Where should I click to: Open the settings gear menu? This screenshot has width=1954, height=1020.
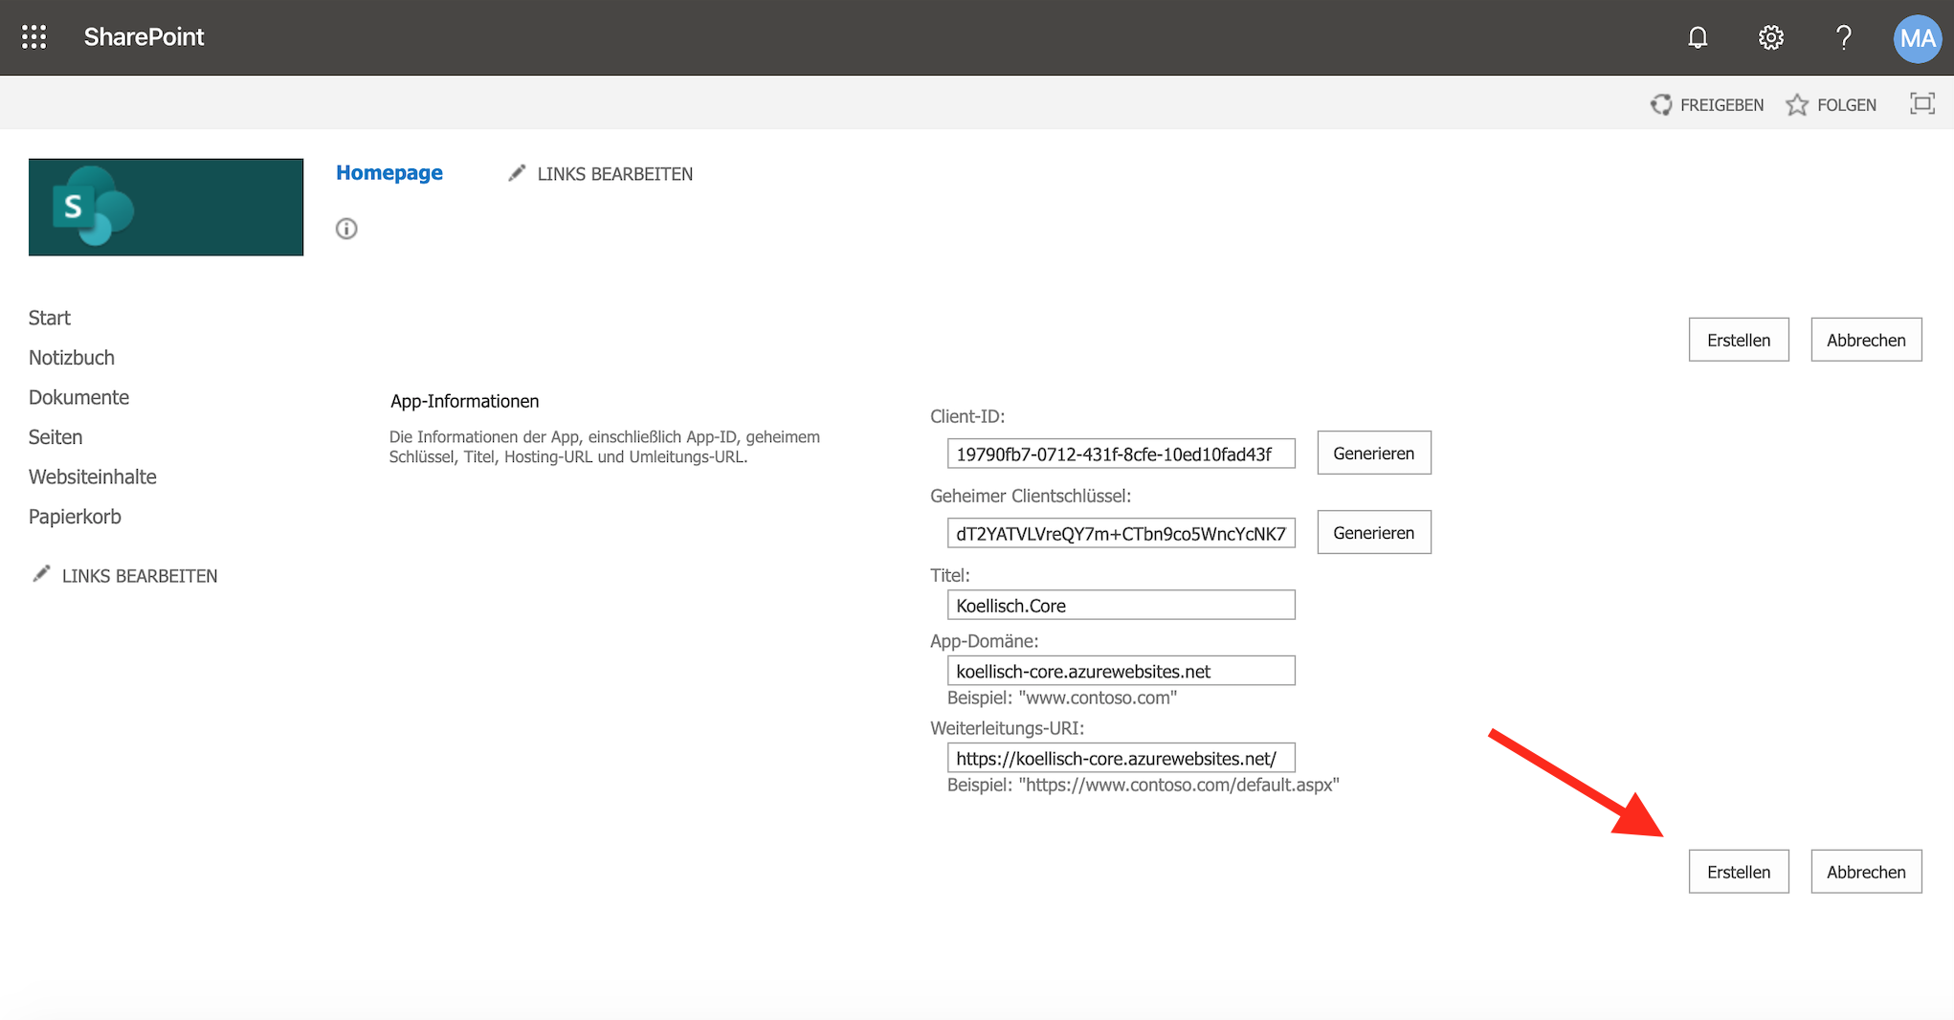point(1771,37)
